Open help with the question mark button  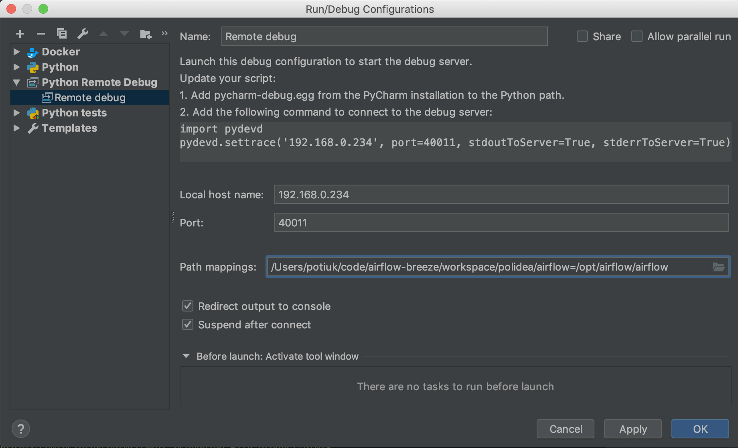click(x=21, y=429)
